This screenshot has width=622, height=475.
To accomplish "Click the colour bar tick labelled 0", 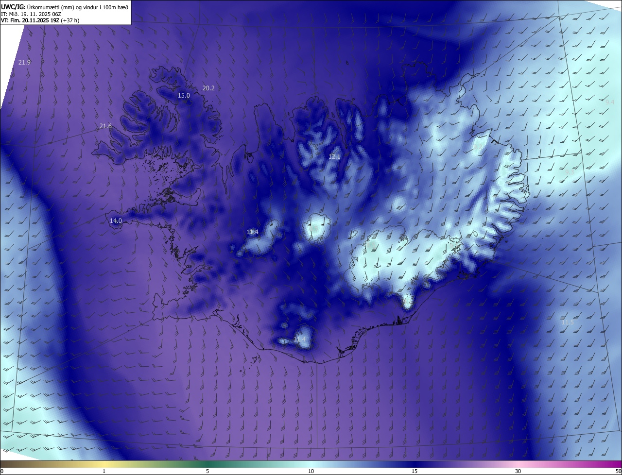I will pyautogui.click(x=2, y=471).
